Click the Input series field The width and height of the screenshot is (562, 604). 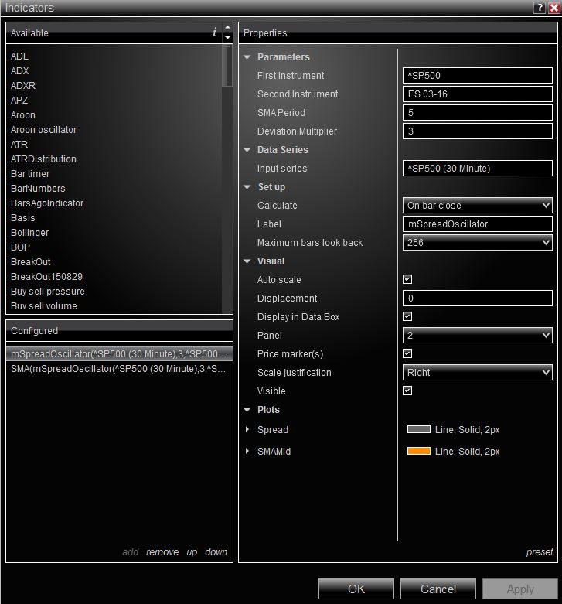(x=477, y=169)
